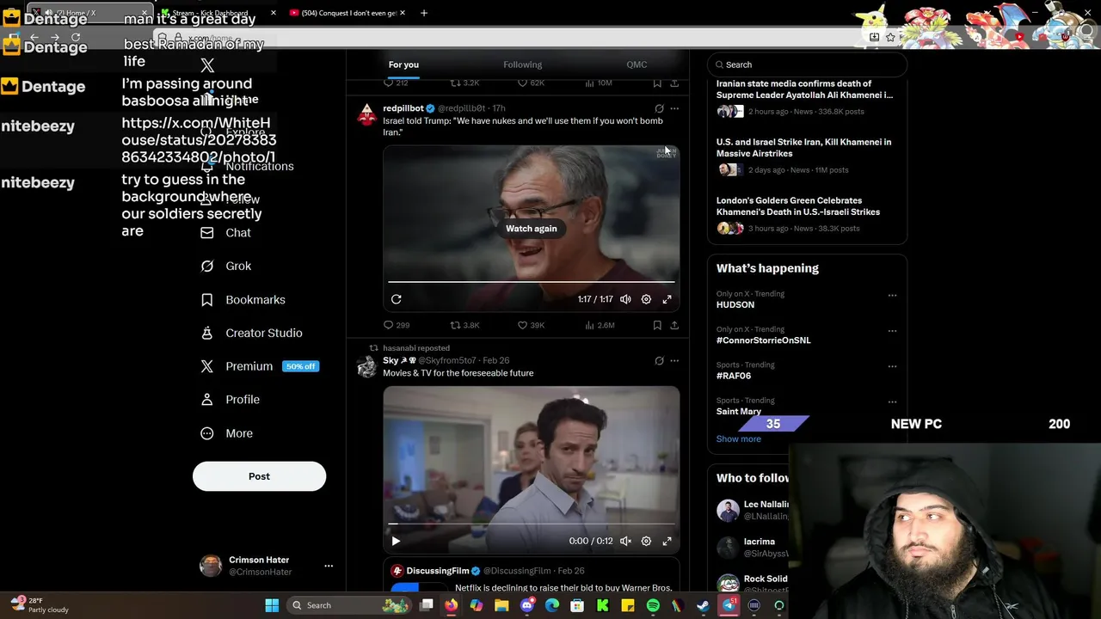
Task: Bookmark the redpillbot post
Action: [657, 325]
